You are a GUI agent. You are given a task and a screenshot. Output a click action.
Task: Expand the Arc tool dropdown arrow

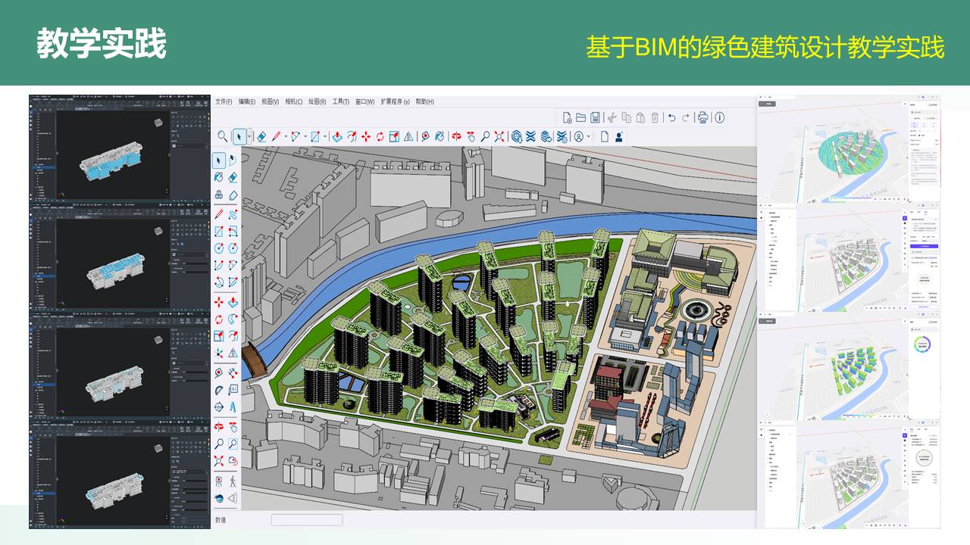click(305, 136)
